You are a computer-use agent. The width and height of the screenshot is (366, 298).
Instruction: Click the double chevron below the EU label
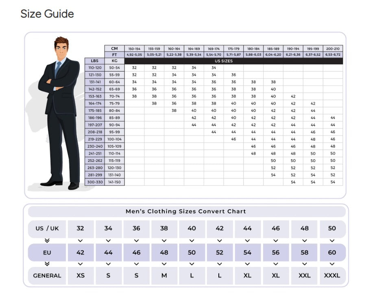pos(47,264)
